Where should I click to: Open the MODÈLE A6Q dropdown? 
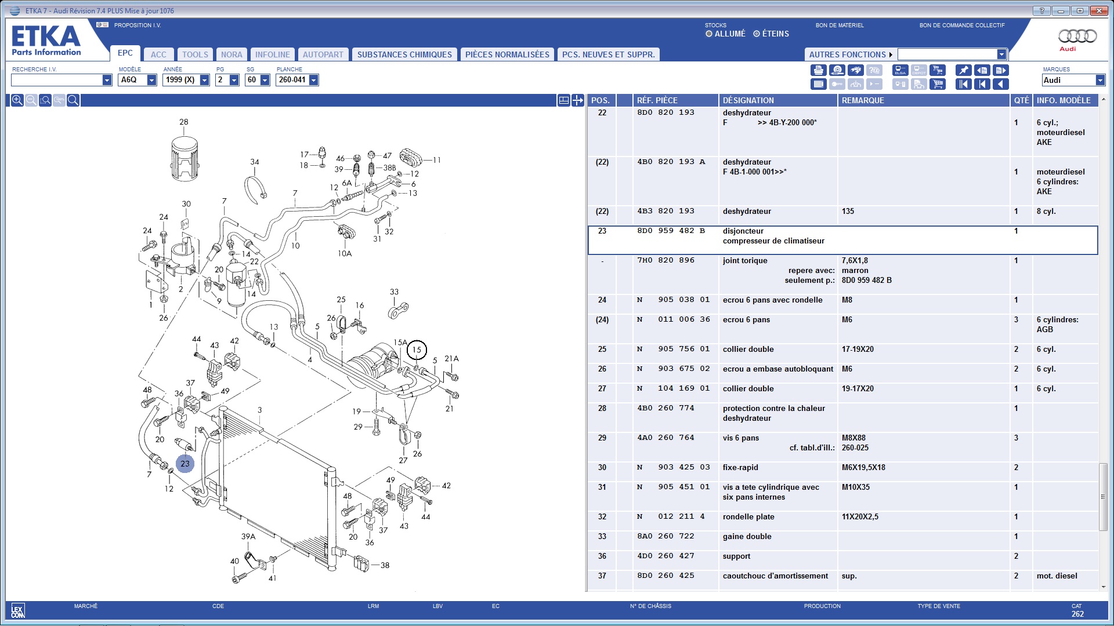coord(151,80)
